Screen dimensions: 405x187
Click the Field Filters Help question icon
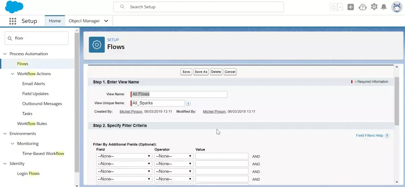tap(387, 136)
